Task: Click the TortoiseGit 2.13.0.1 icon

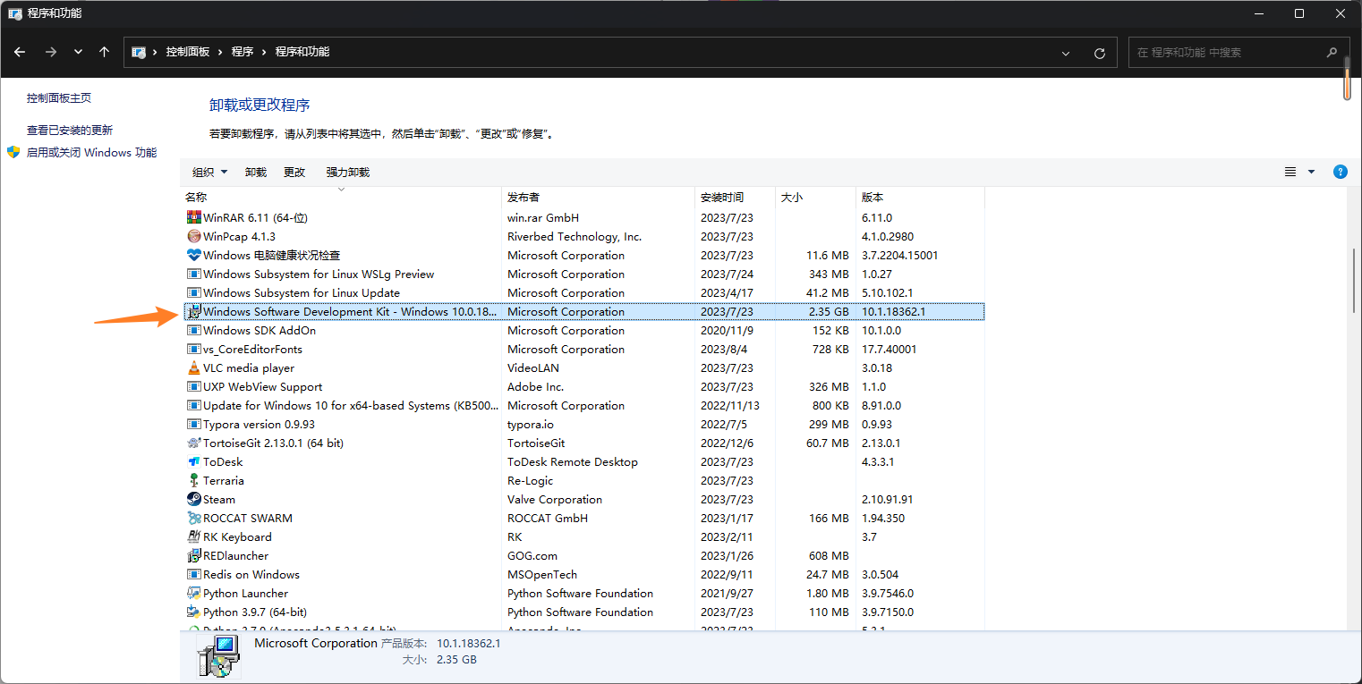Action: tap(194, 443)
